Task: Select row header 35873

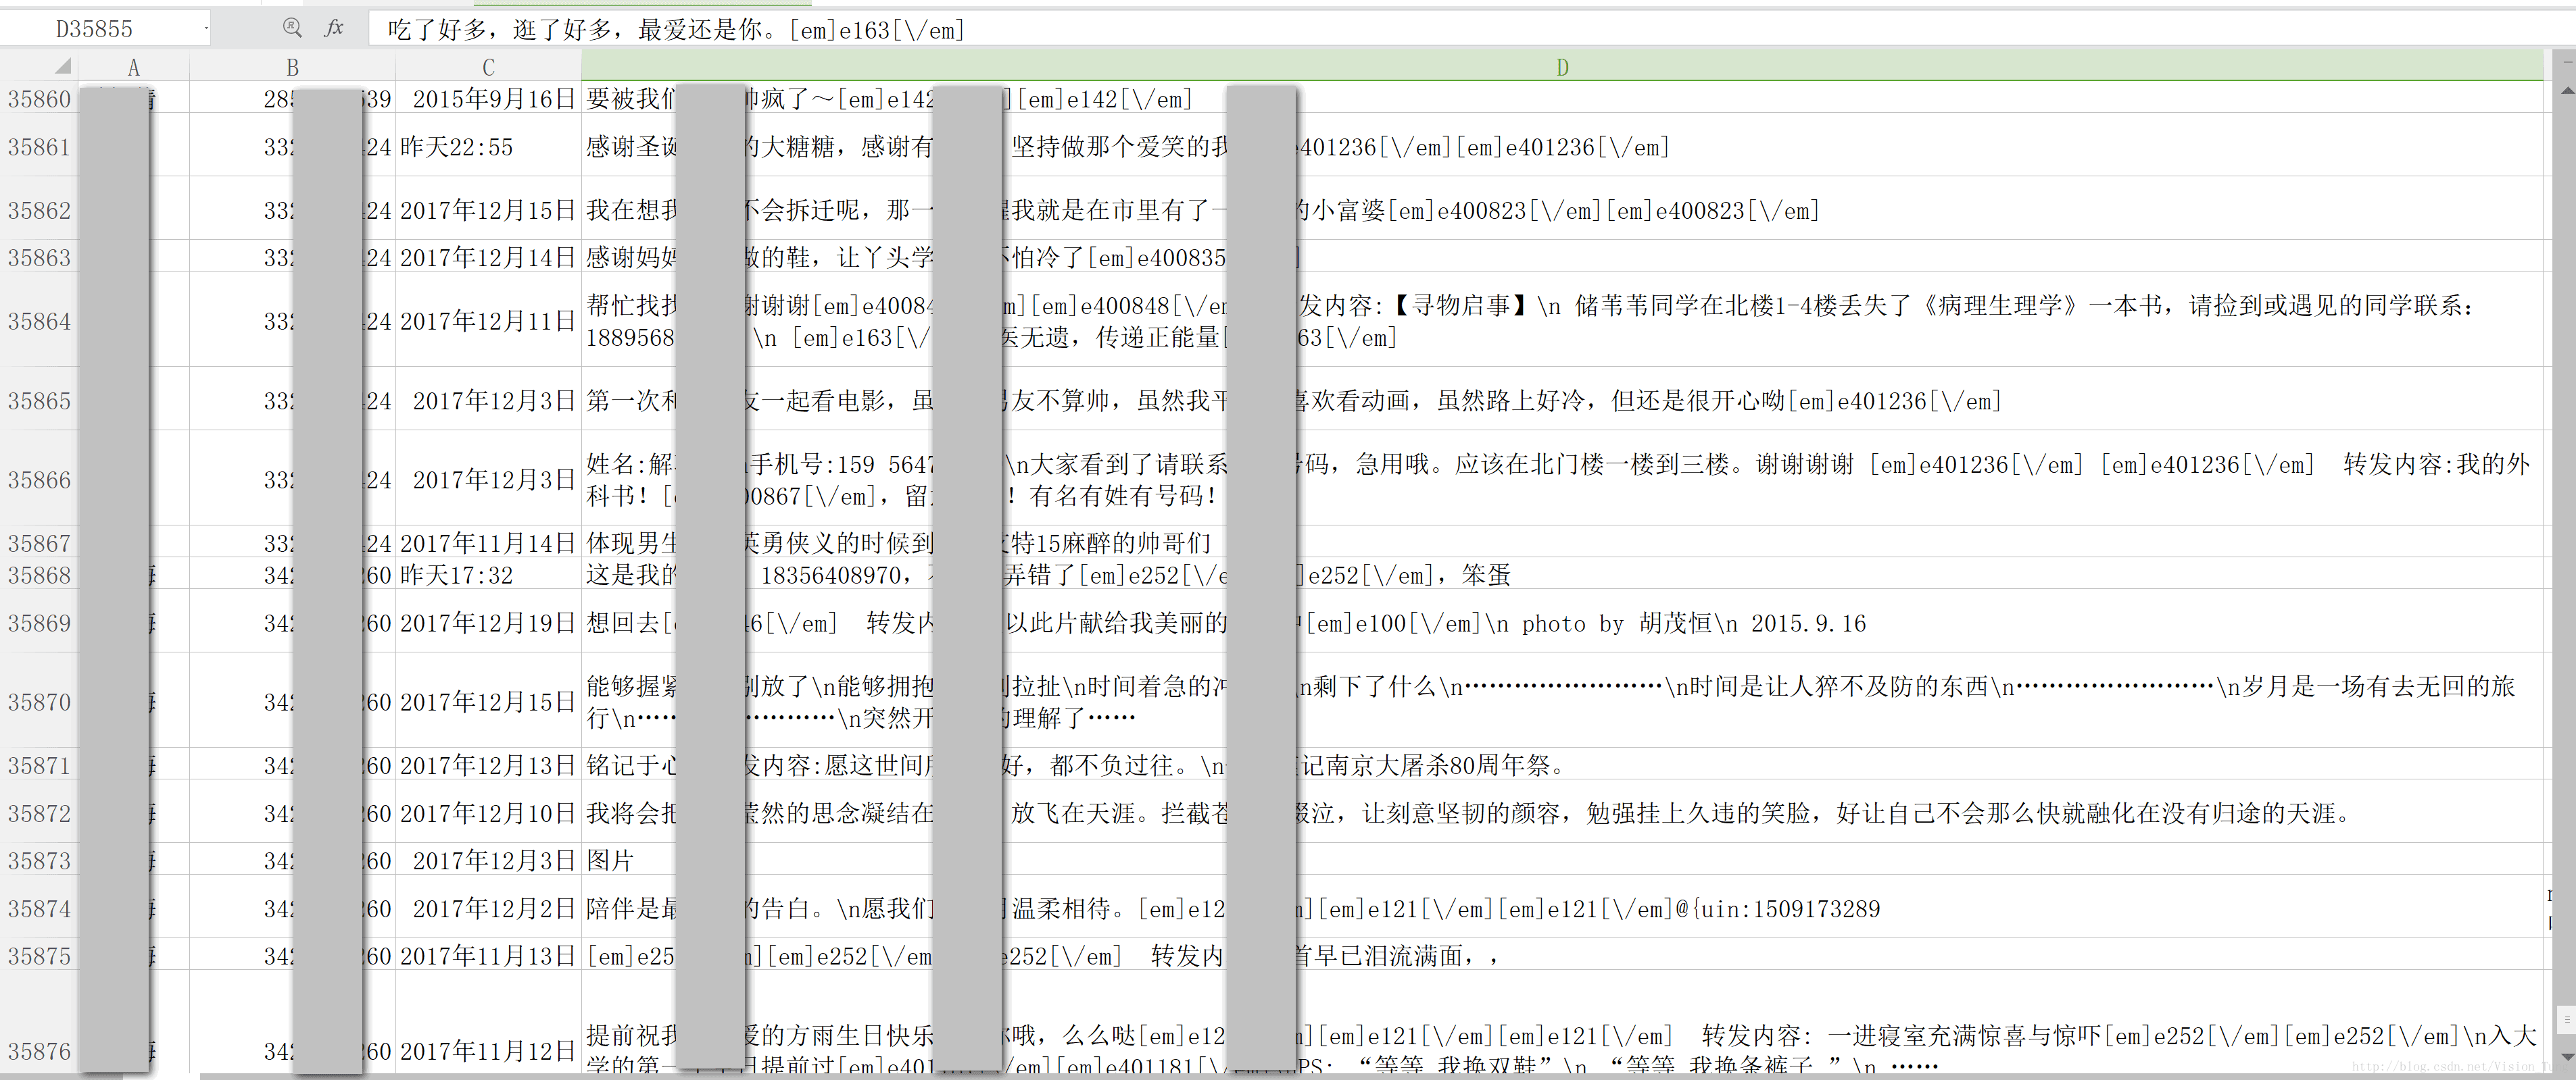Action: pyautogui.click(x=39, y=860)
